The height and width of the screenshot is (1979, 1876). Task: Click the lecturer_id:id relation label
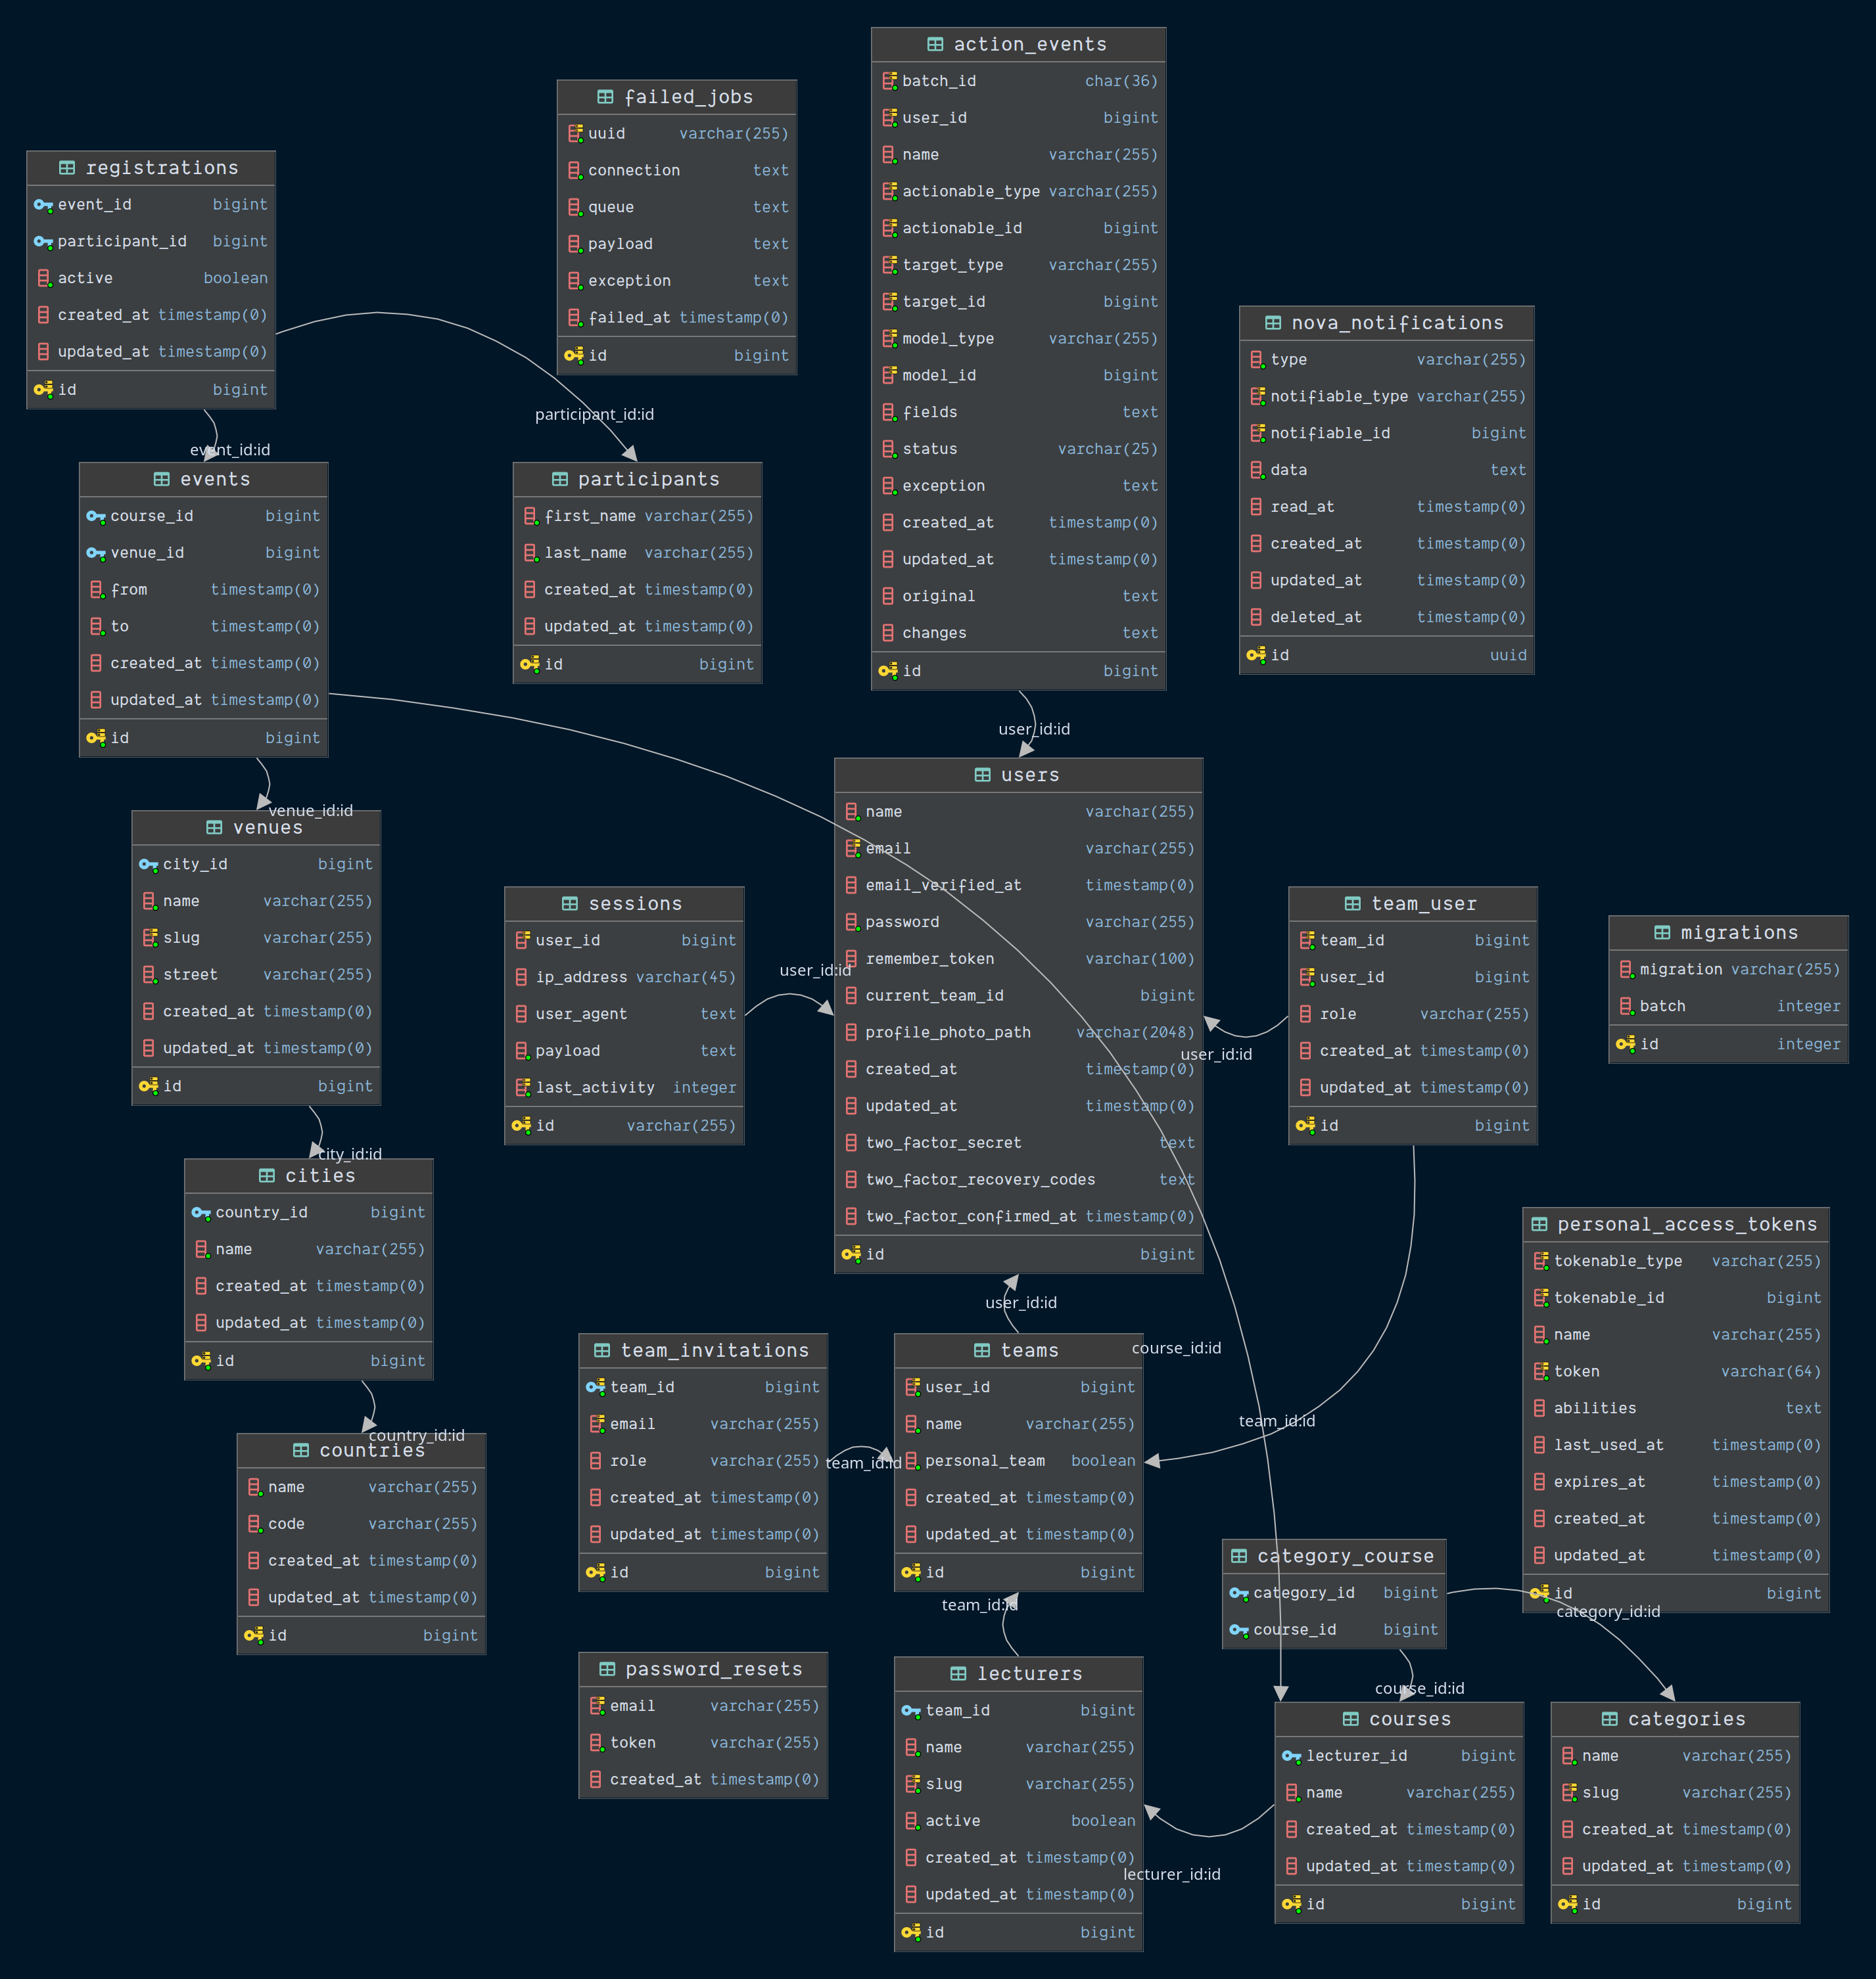click(1171, 1874)
